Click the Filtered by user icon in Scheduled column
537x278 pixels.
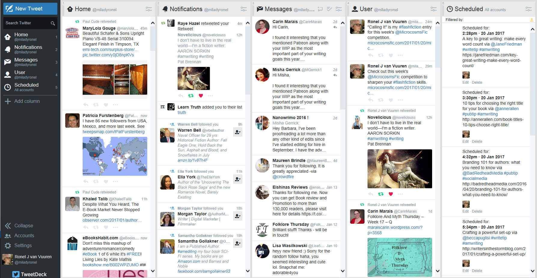532,20
